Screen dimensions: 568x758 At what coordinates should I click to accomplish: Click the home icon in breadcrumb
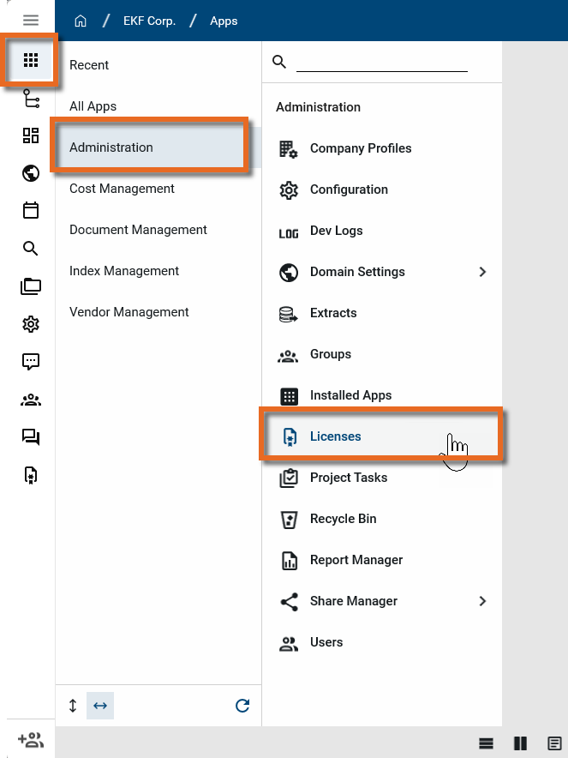[x=81, y=21]
